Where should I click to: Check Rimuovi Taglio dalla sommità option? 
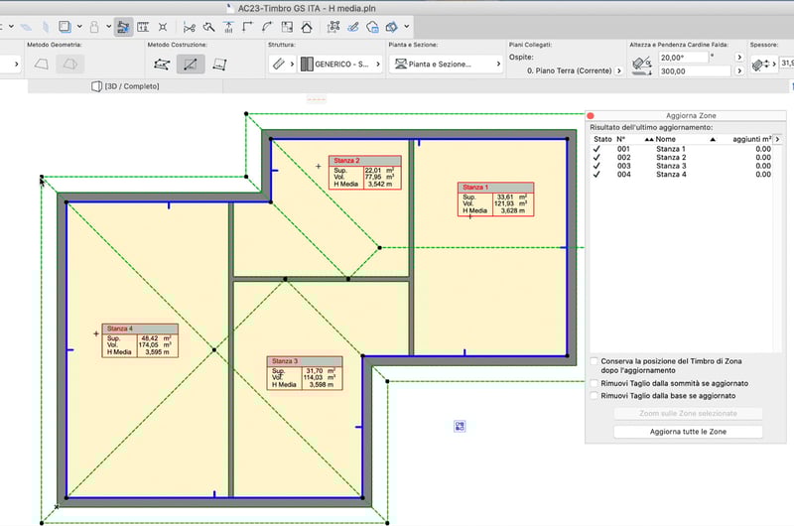(595, 382)
